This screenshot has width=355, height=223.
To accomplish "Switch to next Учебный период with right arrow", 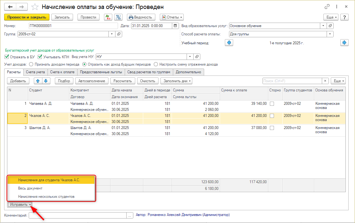I will [344, 42].
